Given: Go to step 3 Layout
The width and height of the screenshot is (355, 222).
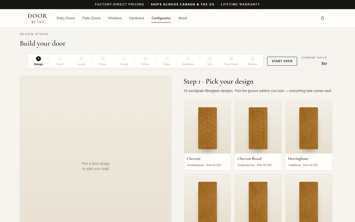Looking at the screenshot, I should click(x=81, y=61).
